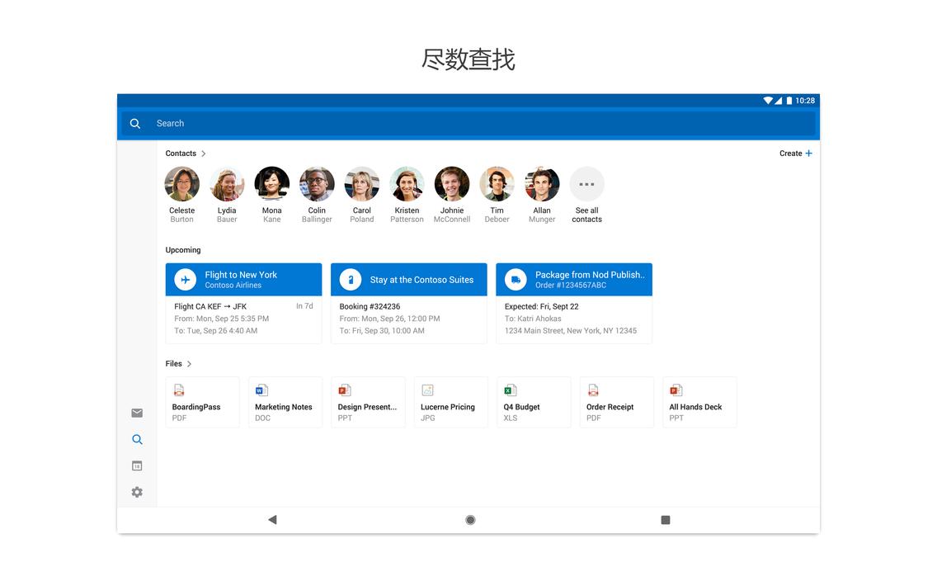
Task: Click the Word icon on Marketing Notes
Action: click(x=261, y=389)
